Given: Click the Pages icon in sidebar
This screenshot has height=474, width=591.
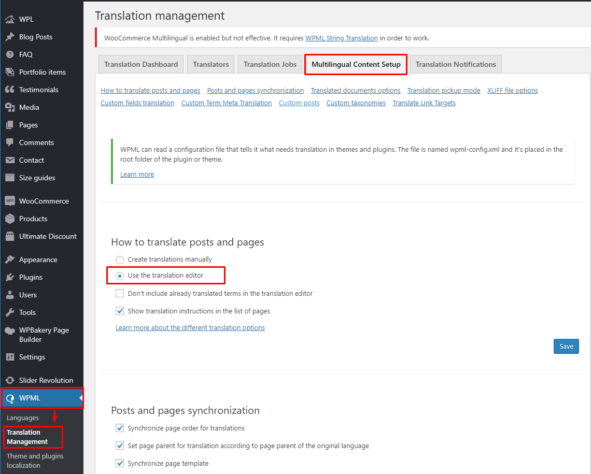Looking at the screenshot, I should pyautogui.click(x=10, y=125).
